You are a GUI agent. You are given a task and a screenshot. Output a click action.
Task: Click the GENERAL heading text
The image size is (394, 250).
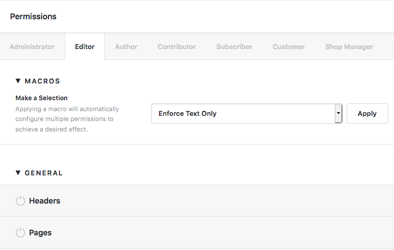pos(44,173)
